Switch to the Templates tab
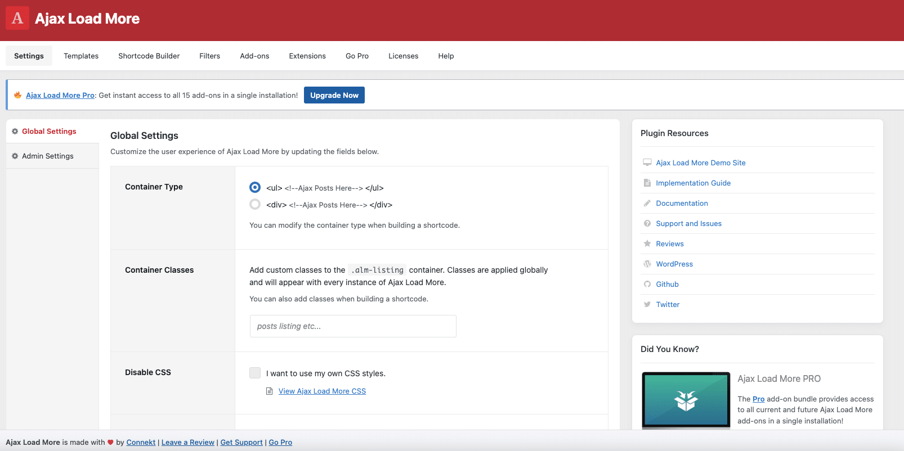 [x=81, y=56]
